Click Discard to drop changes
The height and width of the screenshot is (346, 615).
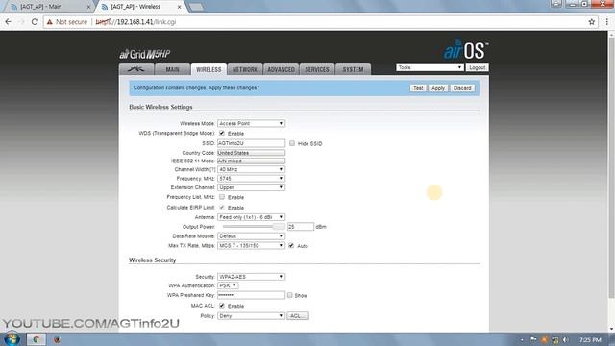click(462, 88)
